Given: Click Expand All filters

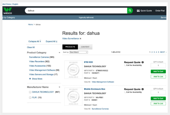Looking at the screenshot, I should pyautogui.click(x=51, y=41).
